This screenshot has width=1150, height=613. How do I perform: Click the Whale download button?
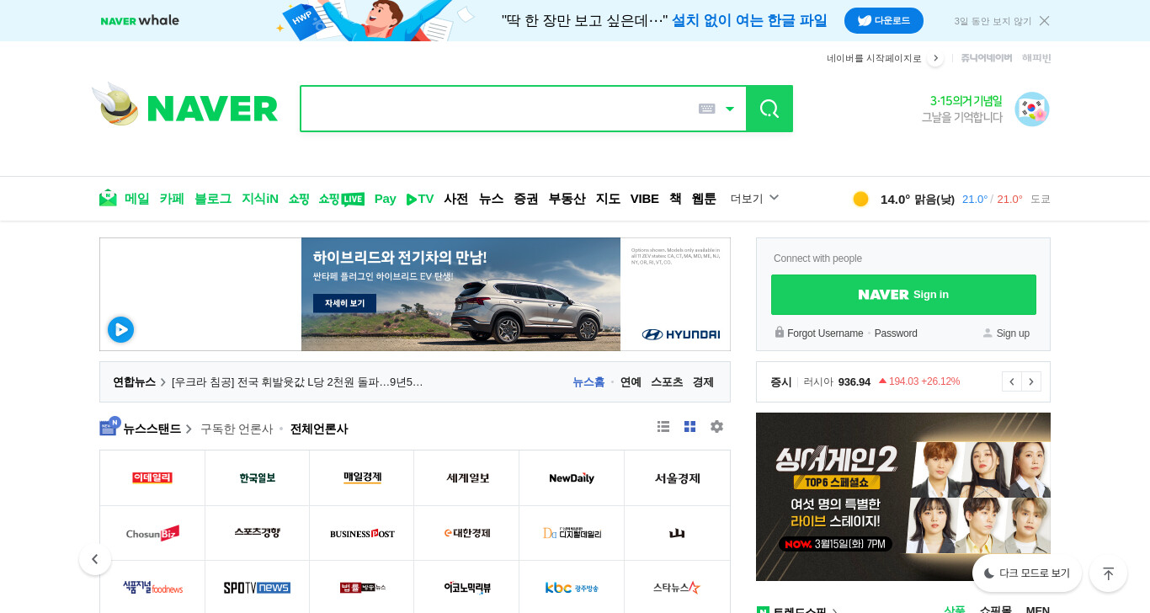pos(884,20)
